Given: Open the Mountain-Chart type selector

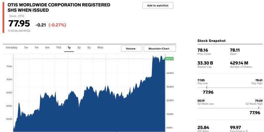Looking at the screenshot, I should [160, 49].
